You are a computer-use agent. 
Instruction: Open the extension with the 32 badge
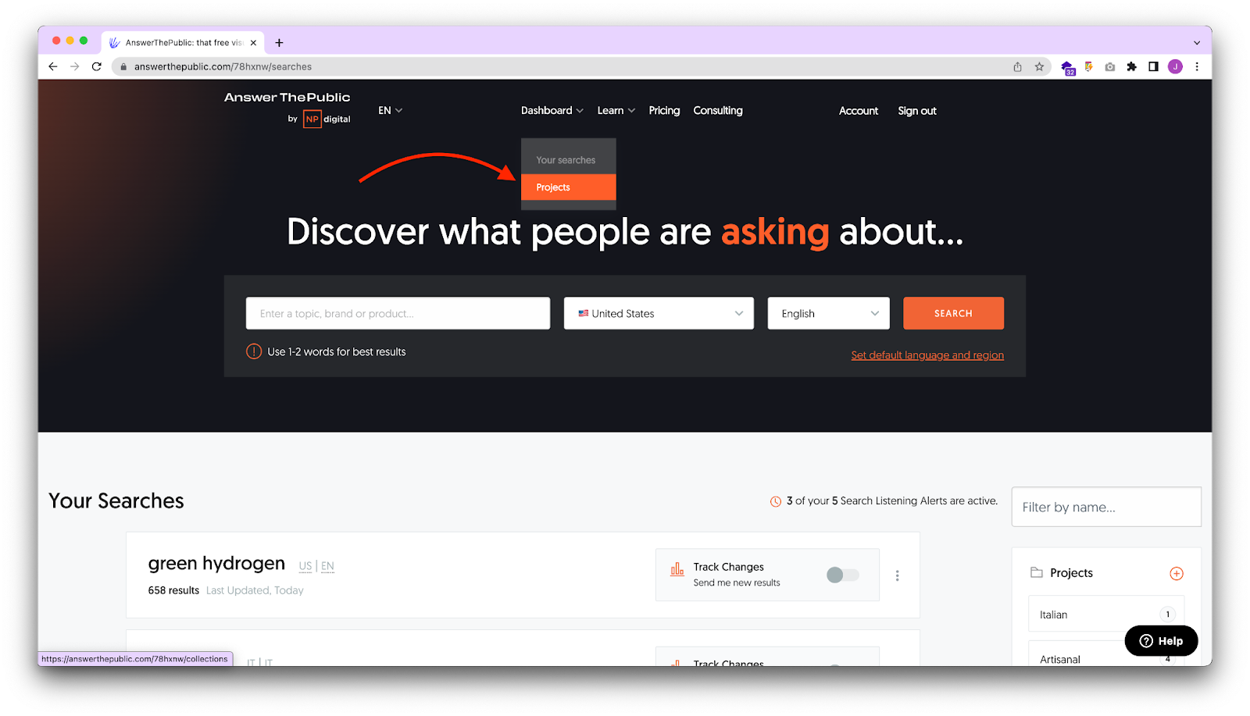(1068, 68)
